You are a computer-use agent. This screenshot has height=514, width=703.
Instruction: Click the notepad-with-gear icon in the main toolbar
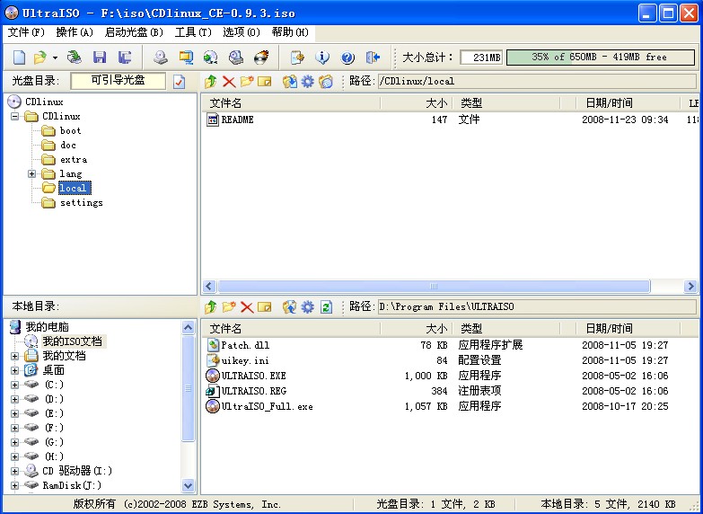(297, 58)
